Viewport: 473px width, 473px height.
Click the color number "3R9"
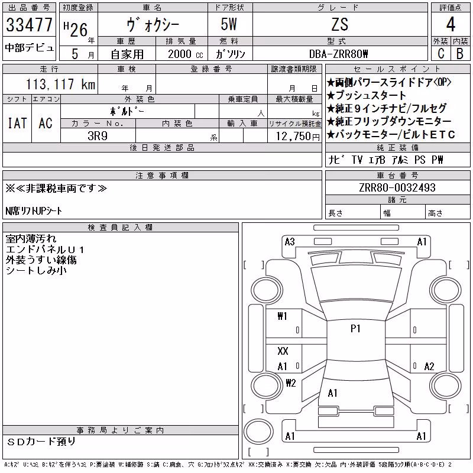pyautogui.click(x=98, y=136)
